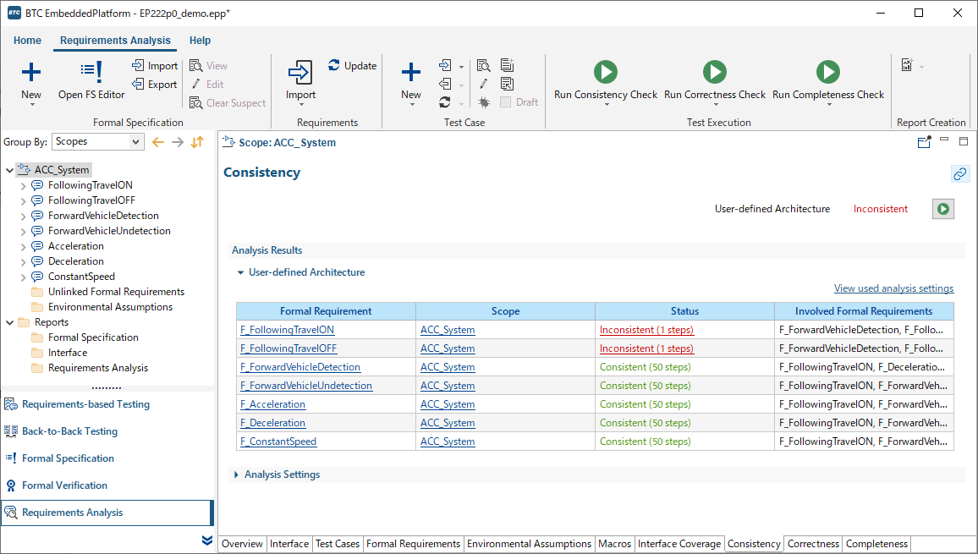The width and height of the screenshot is (978, 554).
Task: Click the large Import requirements button
Action: point(300,81)
